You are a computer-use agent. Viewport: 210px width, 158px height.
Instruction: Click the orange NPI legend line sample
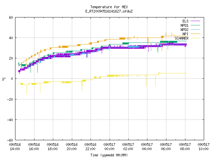196,34
